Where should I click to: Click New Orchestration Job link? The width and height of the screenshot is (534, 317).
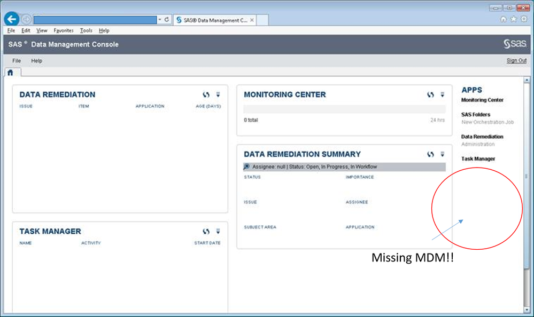point(487,122)
